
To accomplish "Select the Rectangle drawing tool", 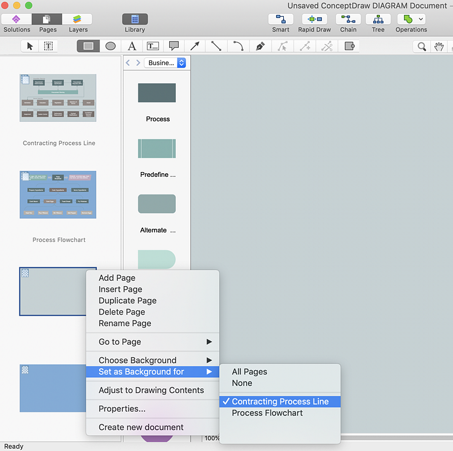I will pos(89,46).
